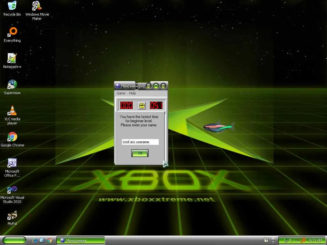Select the Microsoft Office shortcut icon

point(12,168)
